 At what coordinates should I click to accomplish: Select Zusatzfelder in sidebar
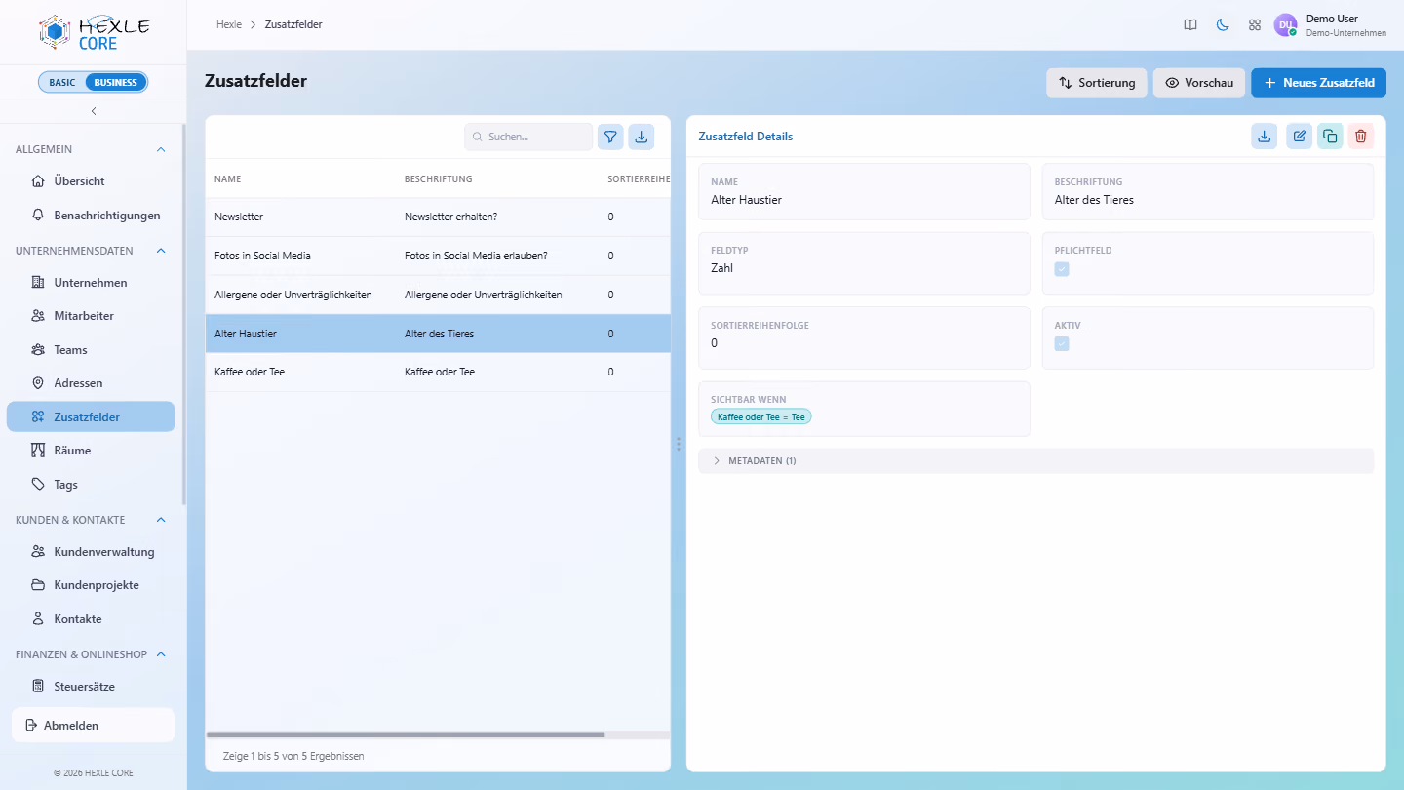point(91,416)
